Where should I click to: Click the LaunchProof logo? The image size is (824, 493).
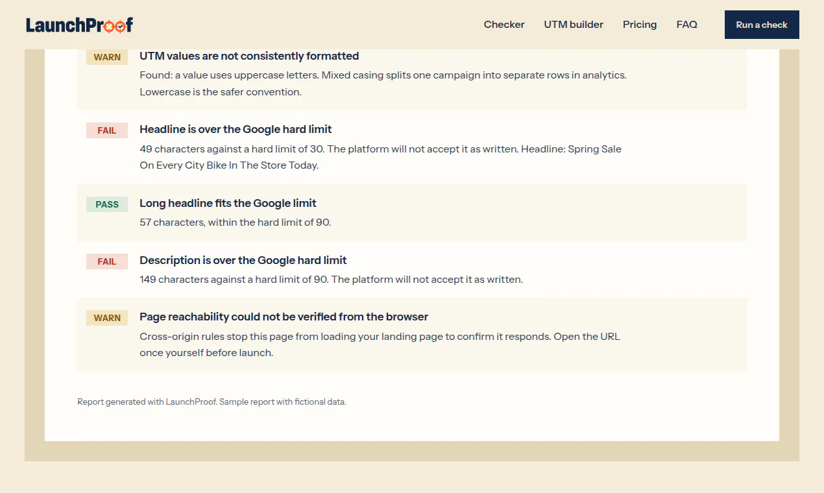pyautogui.click(x=79, y=25)
